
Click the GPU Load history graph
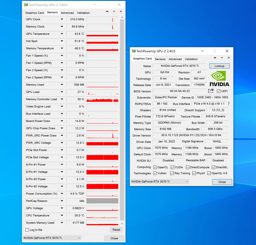102,92
